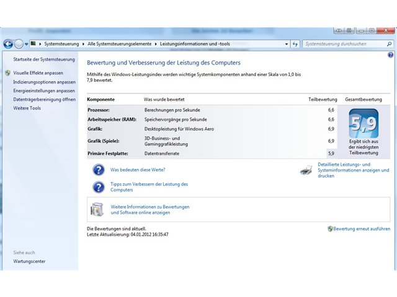The image size is (397, 297).
Task: Open Indizierungsoptionen anpassen
Action: [x=44, y=82]
